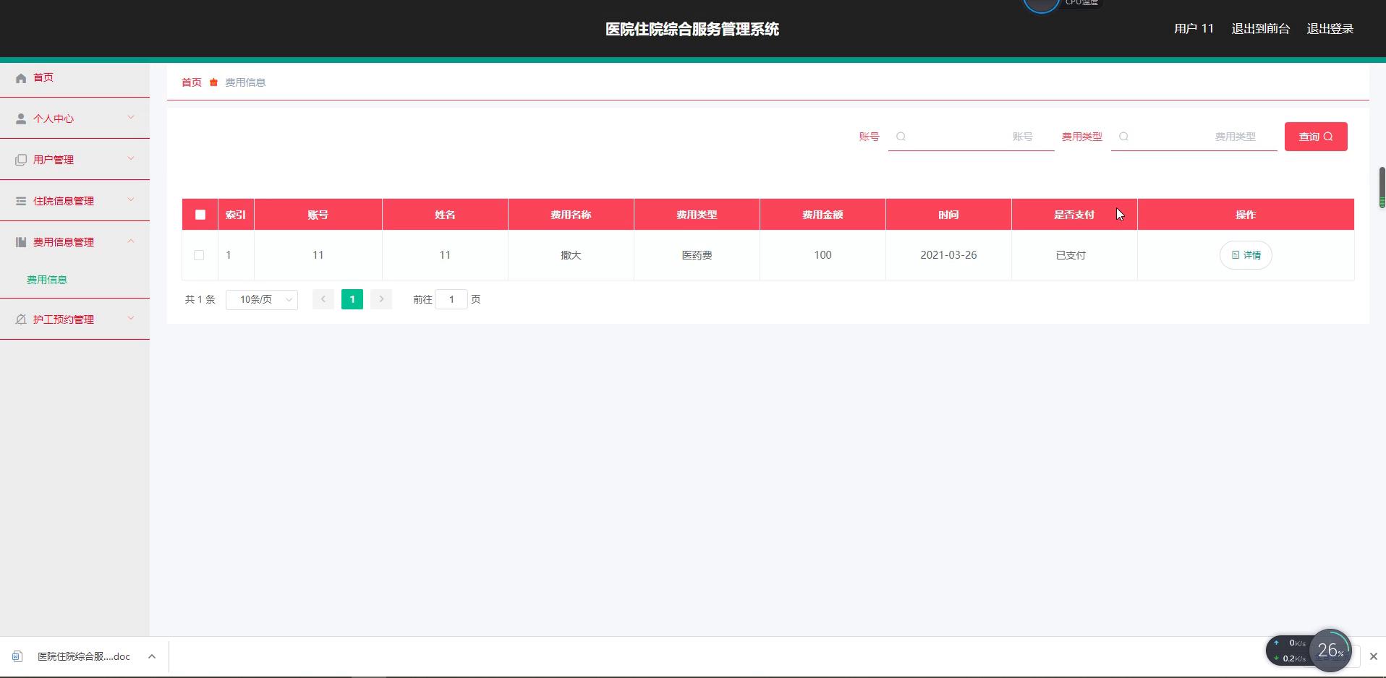Open 首页 in the sidebar menu
Screen dimensions: 1386x678
75,77
